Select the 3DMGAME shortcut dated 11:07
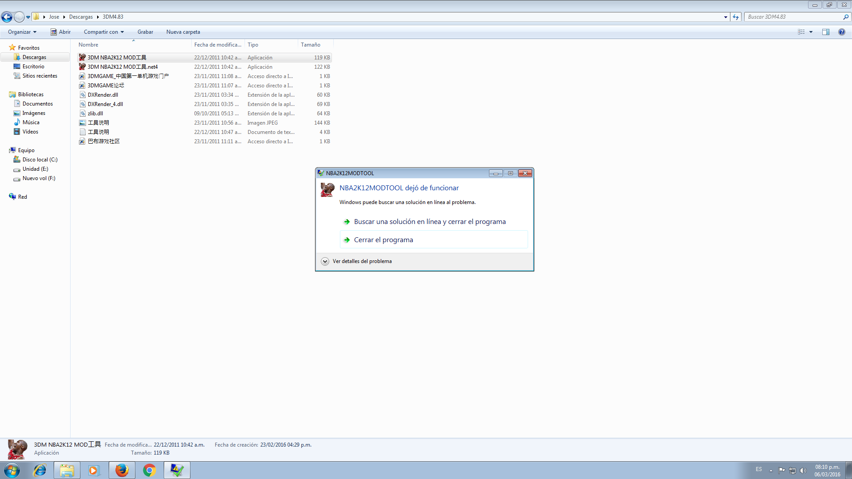 click(205, 86)
